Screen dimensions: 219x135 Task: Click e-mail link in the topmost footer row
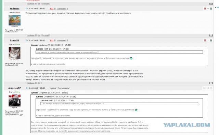[x=46, y=4]
